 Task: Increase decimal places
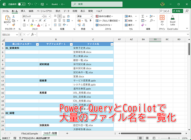click(x=79, y=25)
